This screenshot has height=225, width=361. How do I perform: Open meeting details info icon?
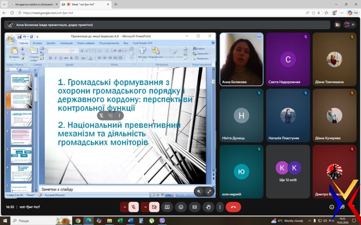(x=332, y=207)
